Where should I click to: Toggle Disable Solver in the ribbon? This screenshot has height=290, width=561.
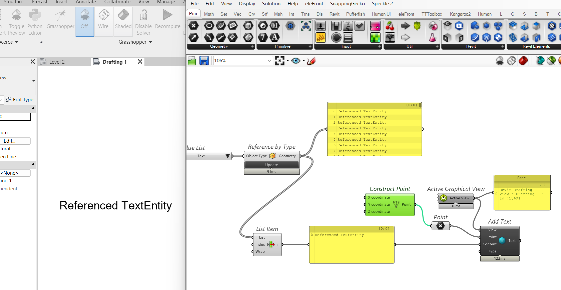[x=143, y=22]
